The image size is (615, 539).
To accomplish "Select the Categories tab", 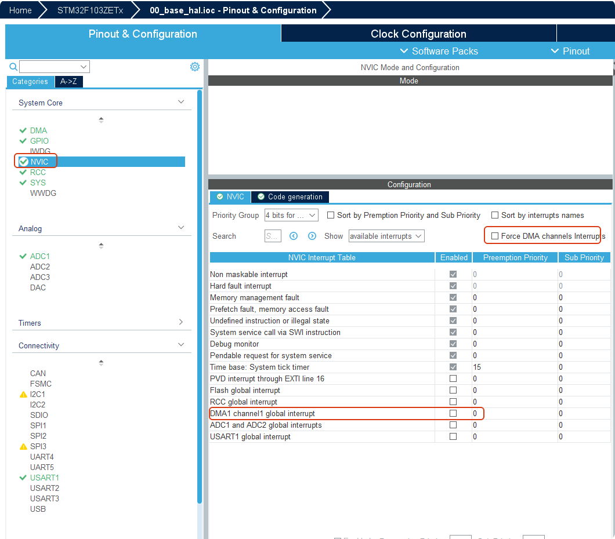I will click(30, 82).
